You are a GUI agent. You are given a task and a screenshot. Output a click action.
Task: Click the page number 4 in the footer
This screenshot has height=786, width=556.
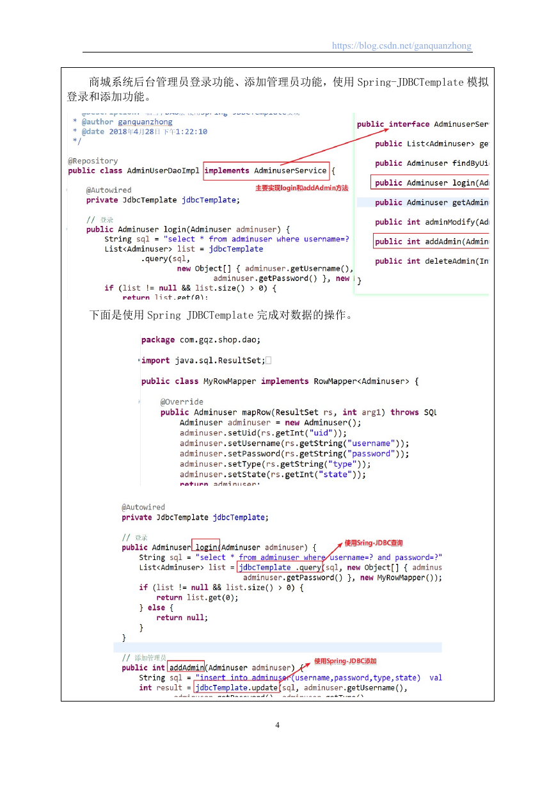[277, 725]
